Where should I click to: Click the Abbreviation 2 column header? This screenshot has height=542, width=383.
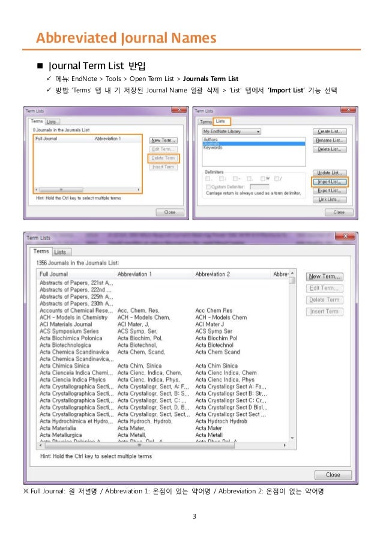[232, 274]
